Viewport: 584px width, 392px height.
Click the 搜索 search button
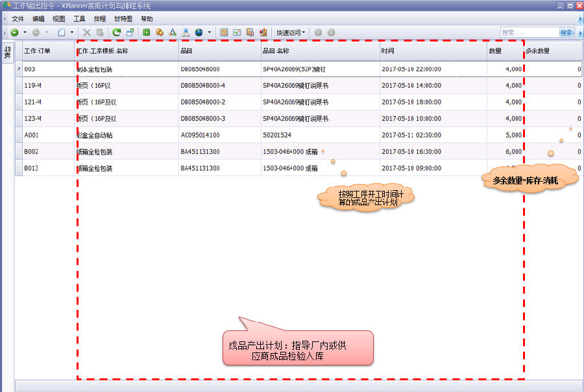566,32
